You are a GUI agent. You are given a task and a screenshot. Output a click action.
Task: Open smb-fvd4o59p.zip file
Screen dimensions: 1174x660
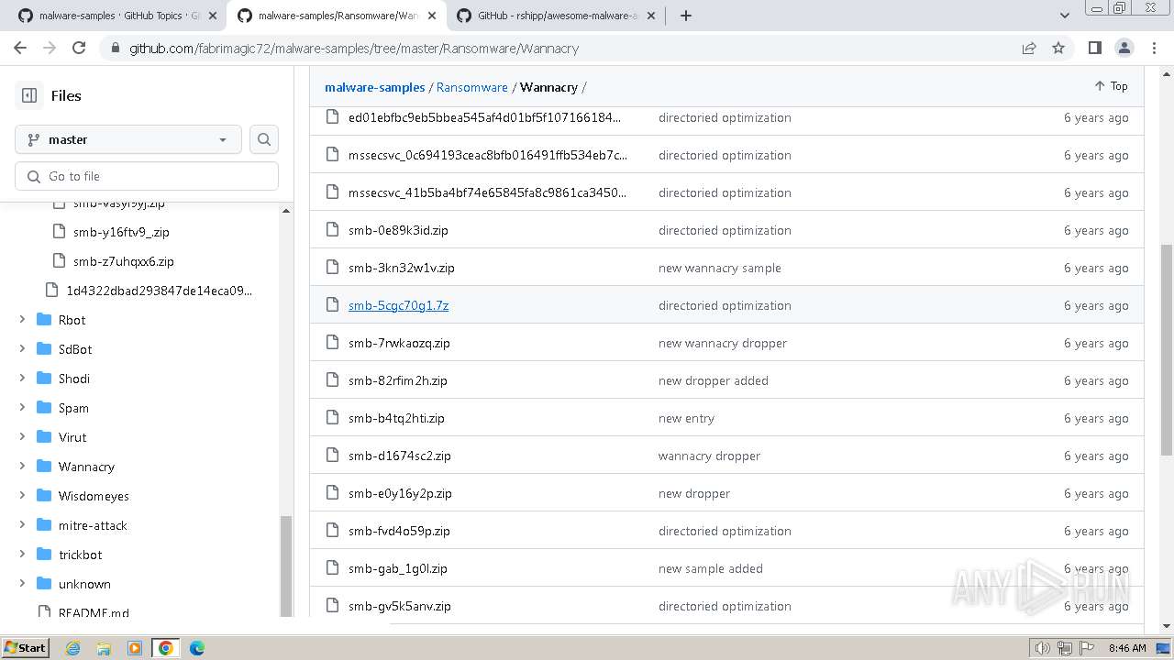click(x=399, y=531)
